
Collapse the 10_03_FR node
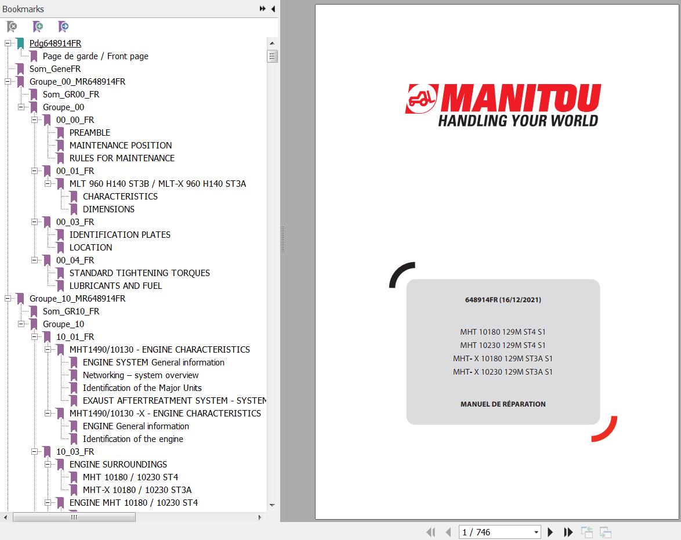[34, 452]
